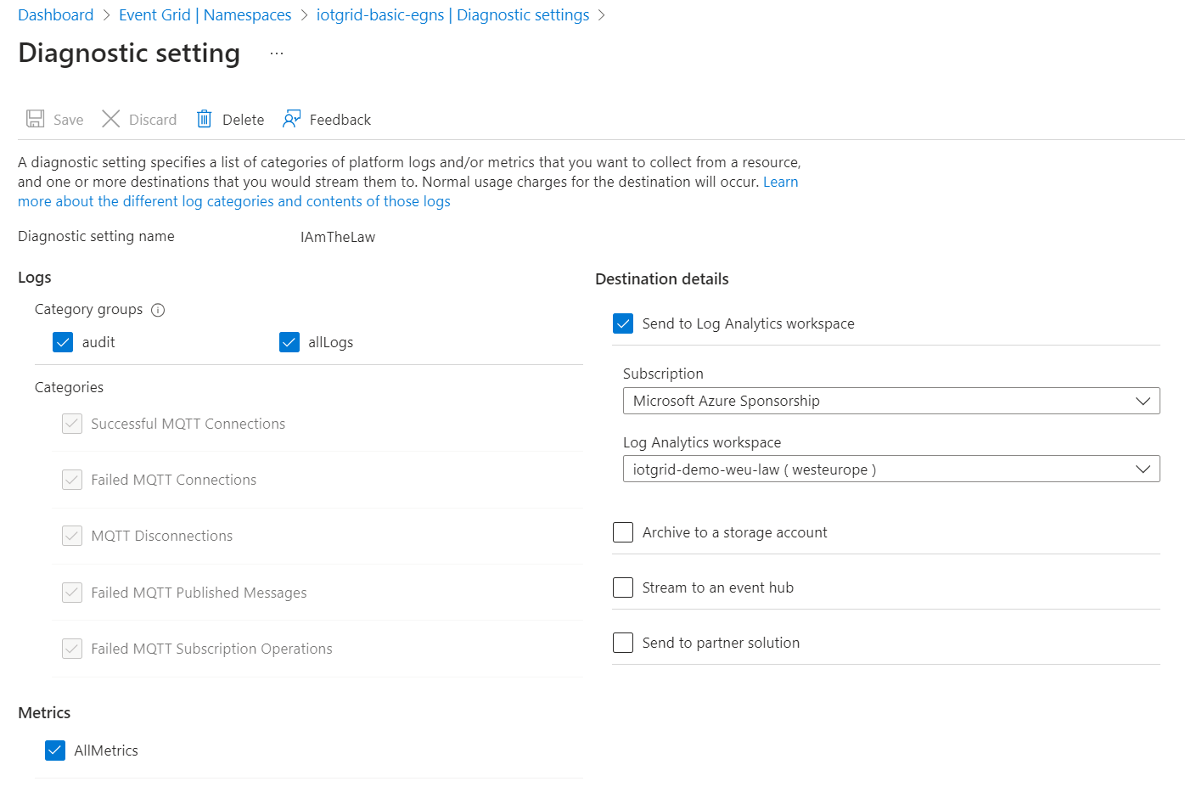Disable the AllMetrics checkbox
This screenshot has width=1185, height=787.
click(55, 750)
